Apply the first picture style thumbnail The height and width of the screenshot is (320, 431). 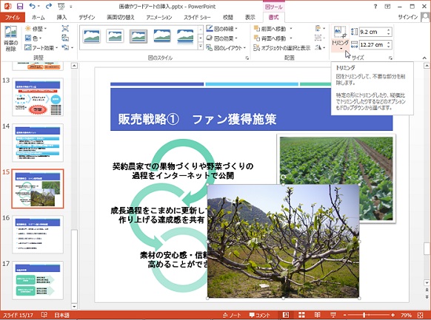(92, 36)
